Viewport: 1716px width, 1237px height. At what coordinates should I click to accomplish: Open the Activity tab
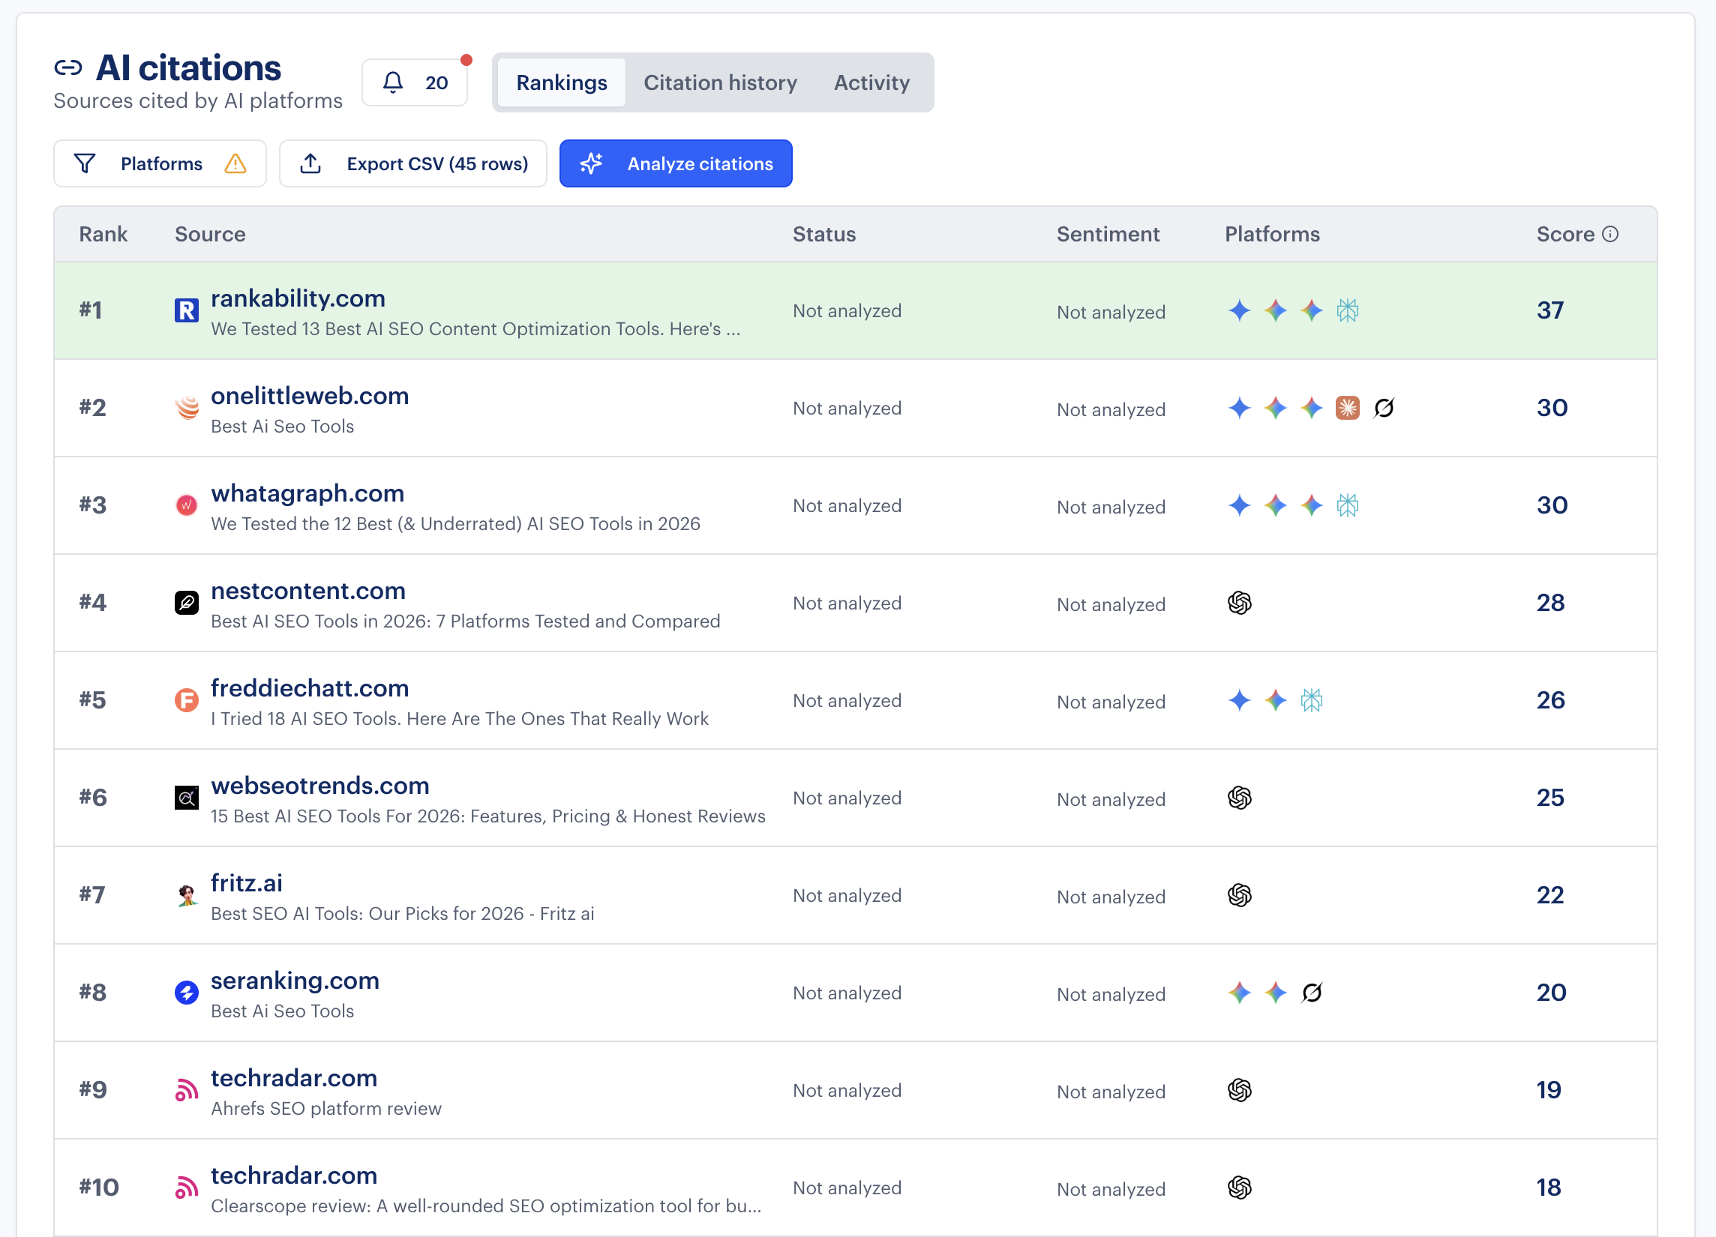point(871,82)
